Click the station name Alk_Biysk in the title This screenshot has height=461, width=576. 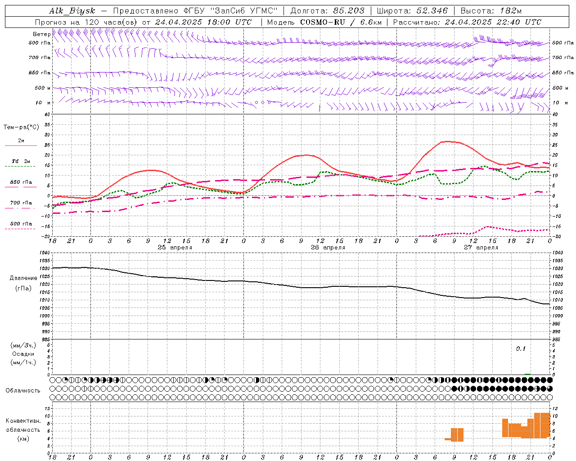tap(72, 11)
